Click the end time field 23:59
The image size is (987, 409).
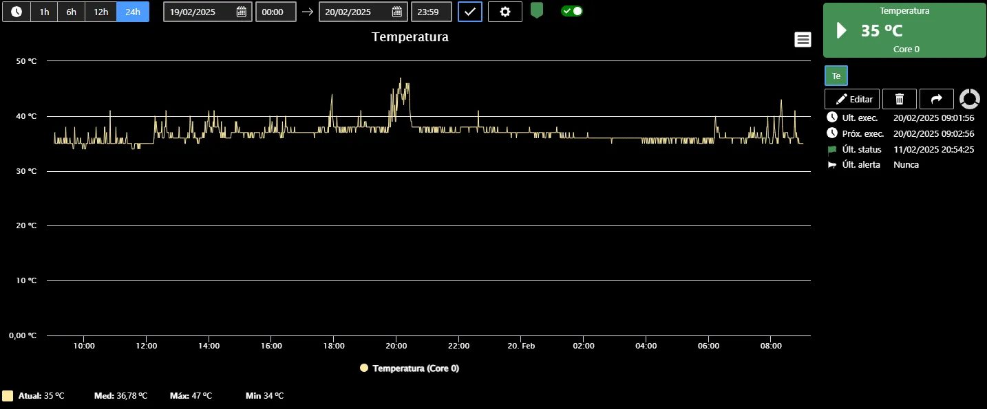click(x=432, y=12)
